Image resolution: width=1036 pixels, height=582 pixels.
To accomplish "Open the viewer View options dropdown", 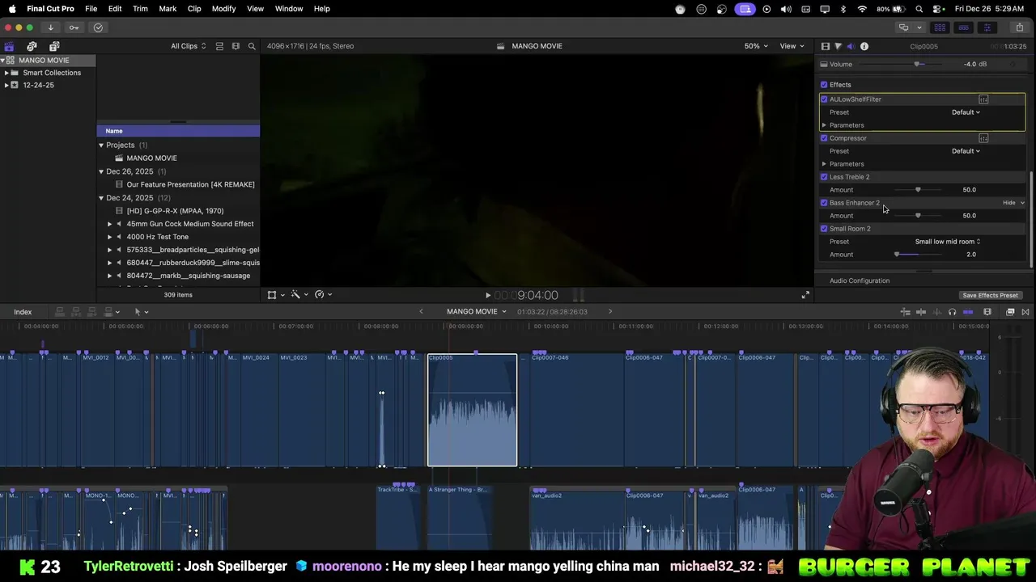I will pos(791,46).
